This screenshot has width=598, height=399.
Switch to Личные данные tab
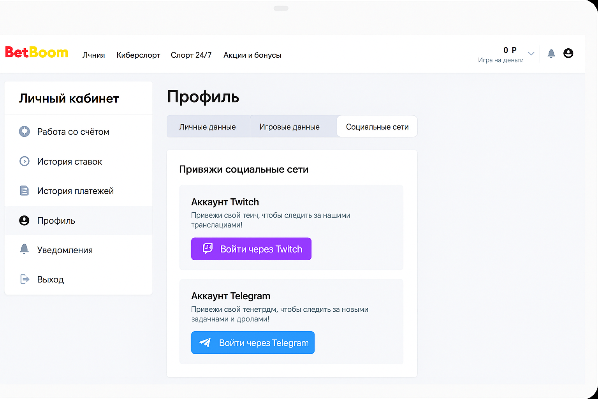coord(208,127)
